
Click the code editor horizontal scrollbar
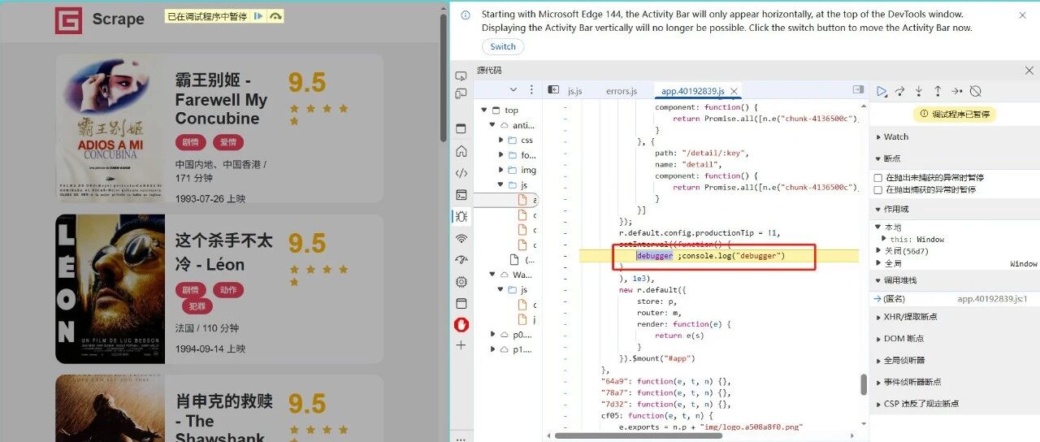tap(638, 436)
